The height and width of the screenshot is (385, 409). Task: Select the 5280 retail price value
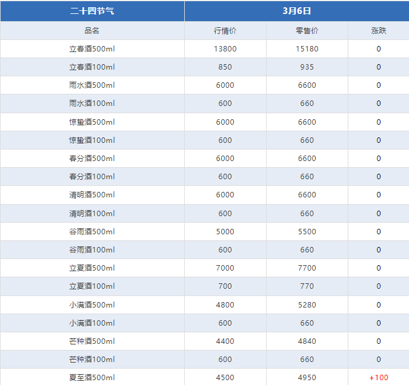click(307, 305)
